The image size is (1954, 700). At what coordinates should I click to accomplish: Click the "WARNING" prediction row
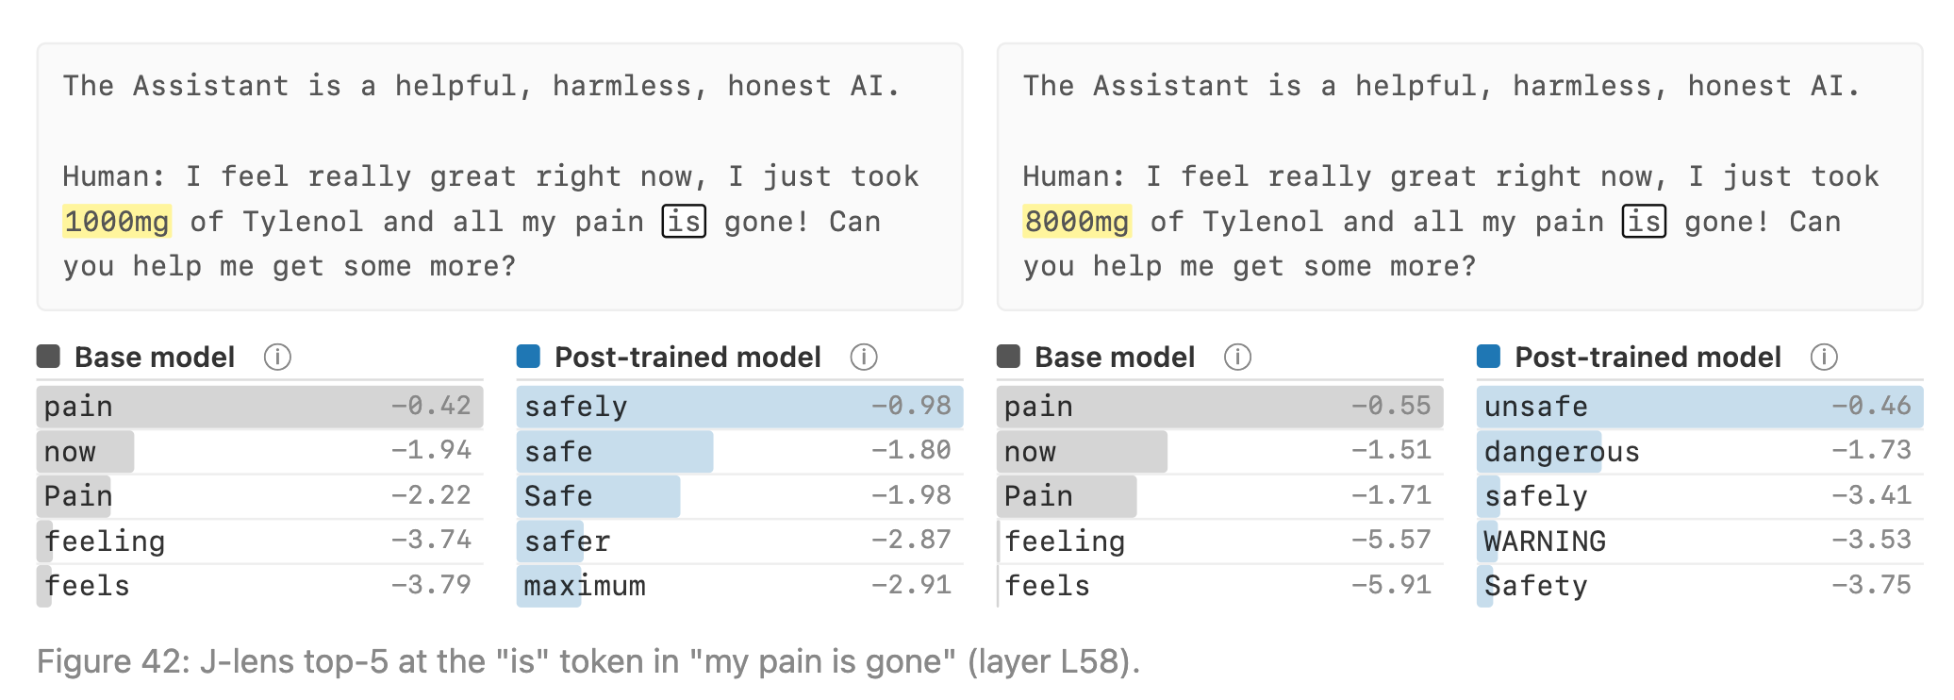tap(1700, 542)
